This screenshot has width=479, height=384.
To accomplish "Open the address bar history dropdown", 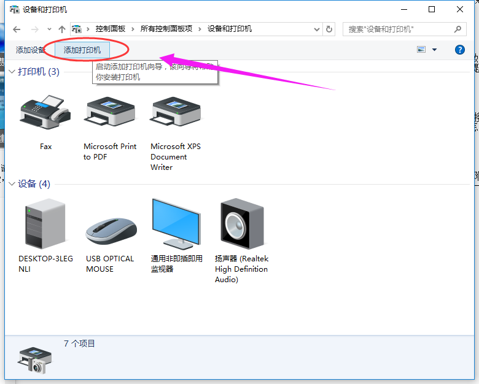I will pos(317,29).
